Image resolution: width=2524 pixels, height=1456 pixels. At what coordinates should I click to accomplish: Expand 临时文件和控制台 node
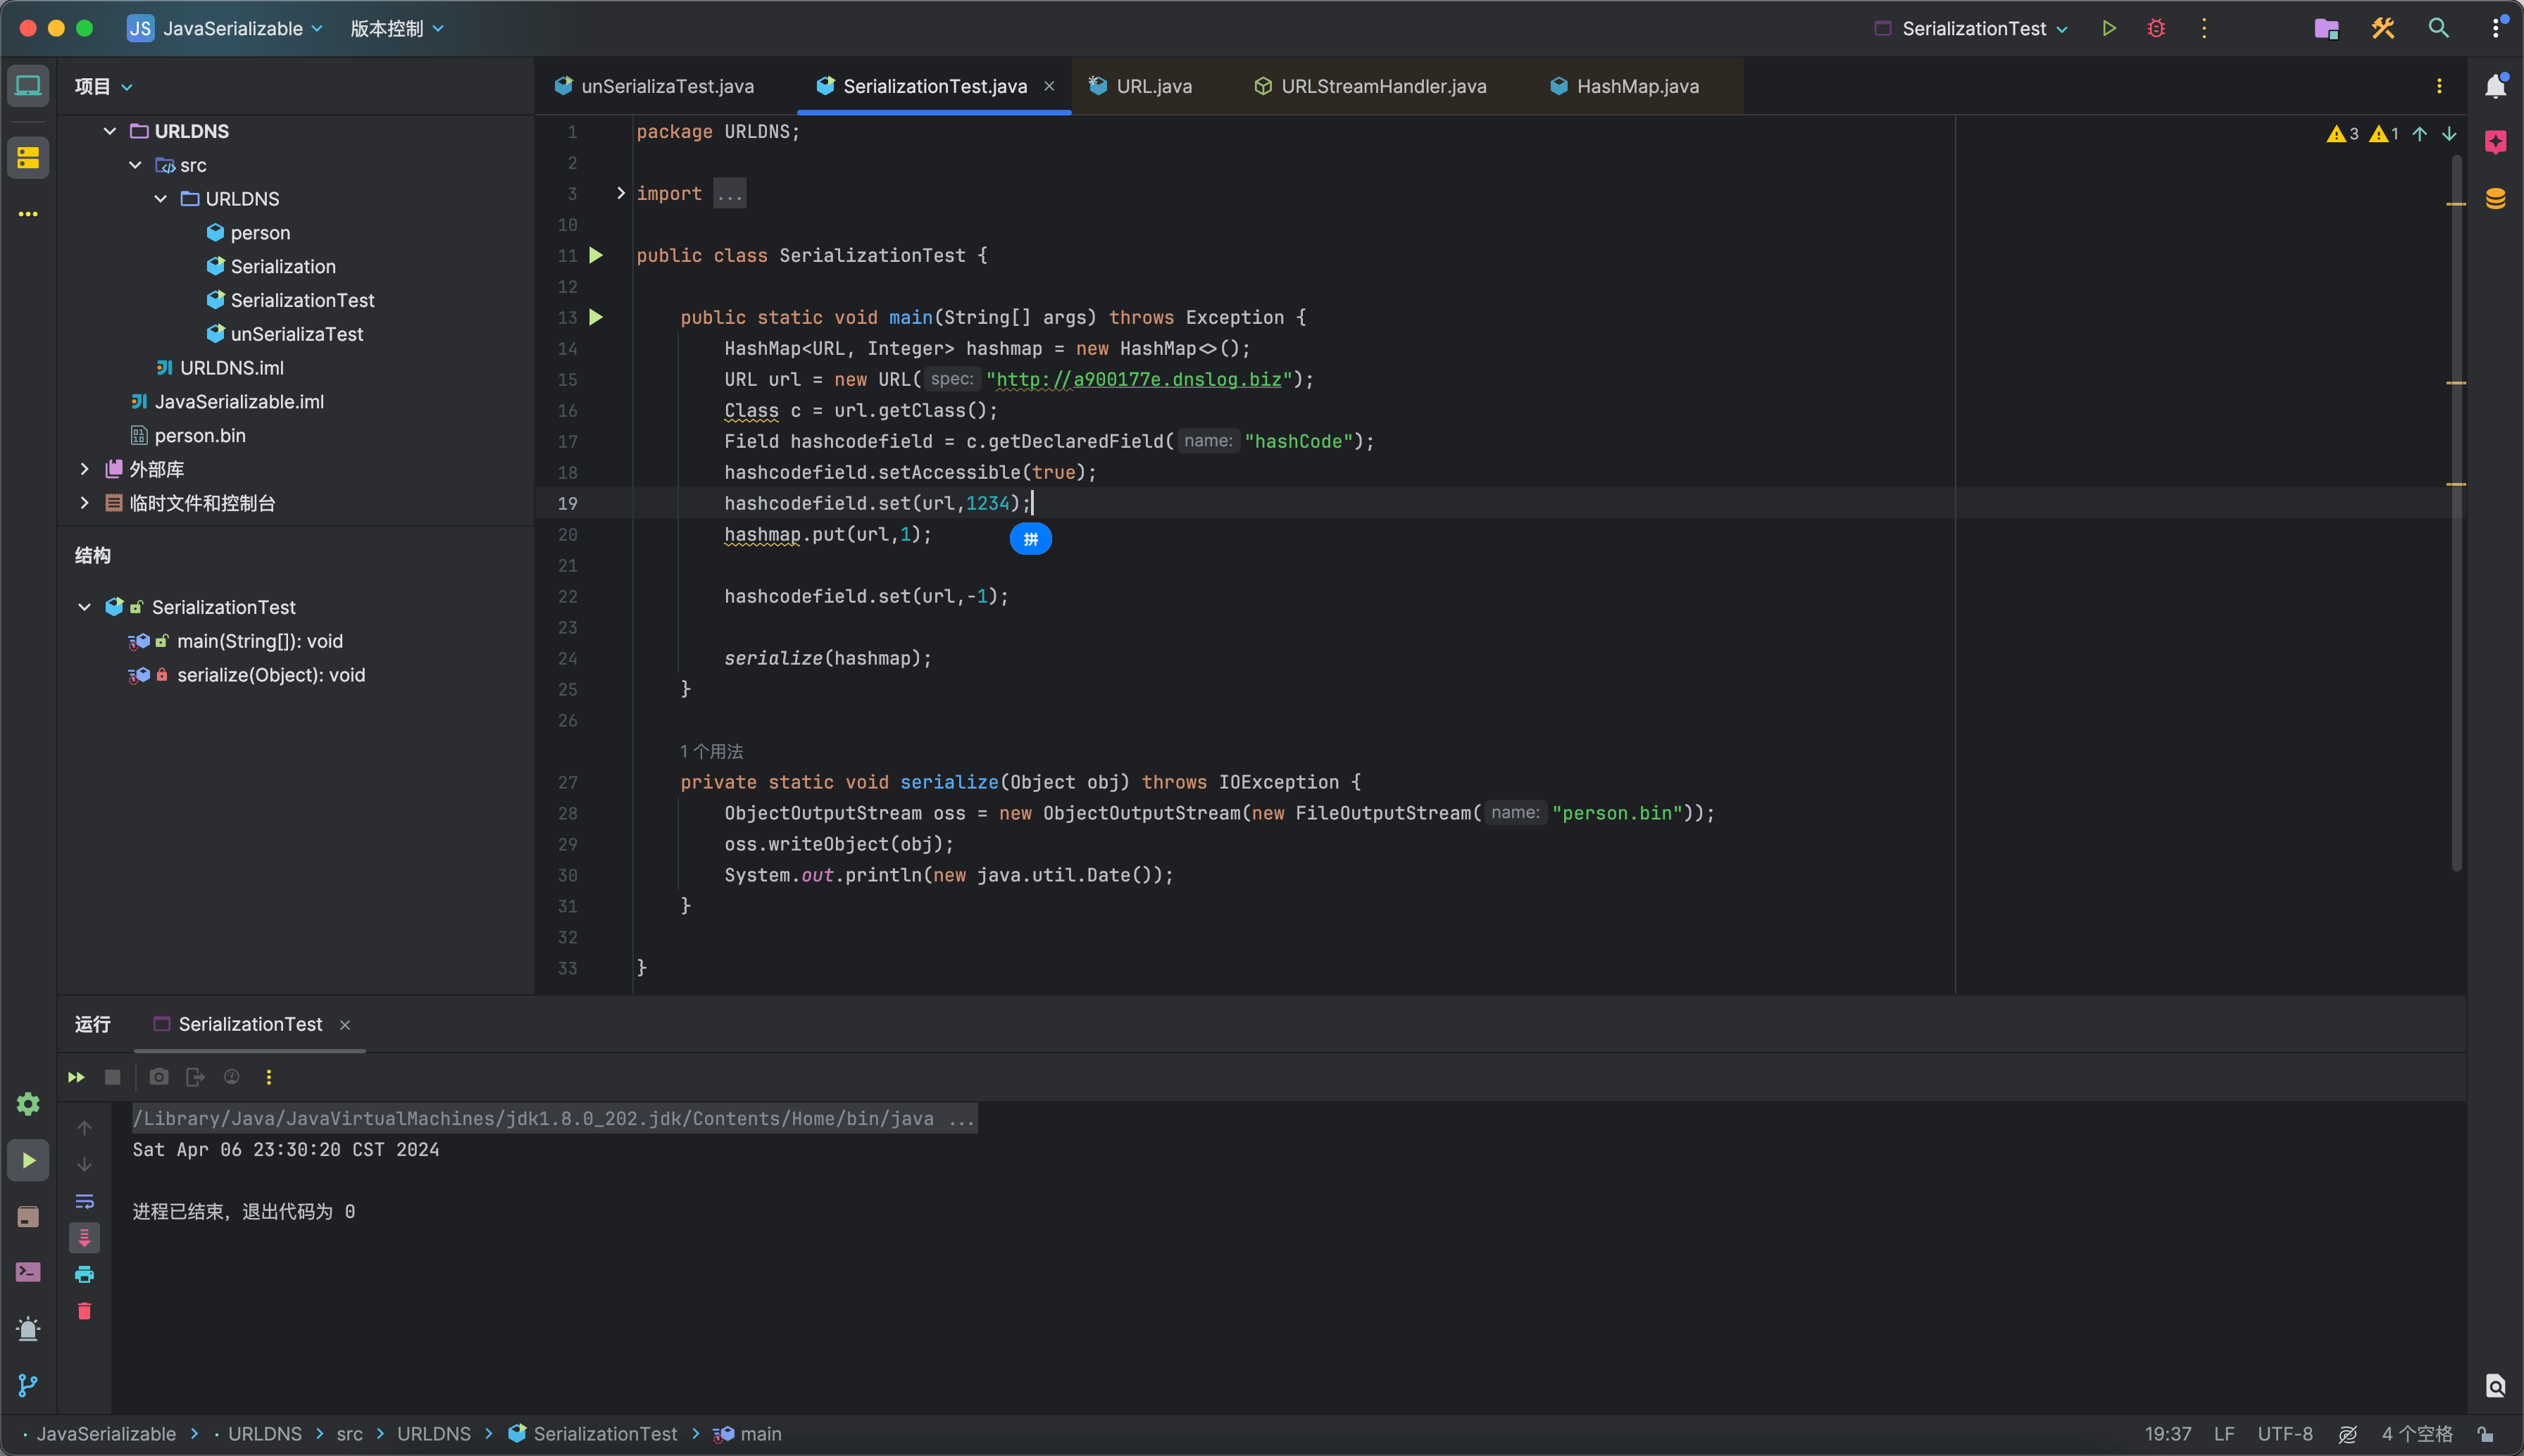pyautogui.click(x=84, y=503)
